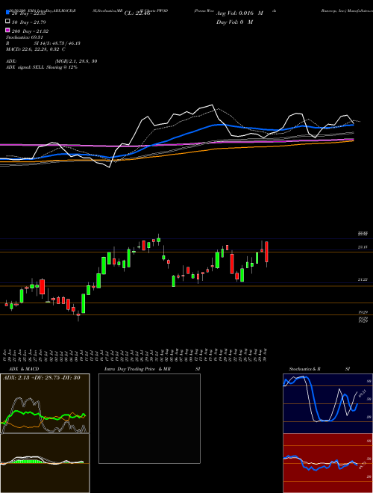The image size is (373, 493).
Task: Click the 'Intra Day Trading Price & MR SI' title
Action: point(152,369)
